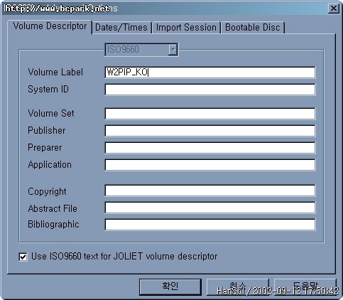Click the Copyright input field
Screen dimensions: 343x300
coord(209,191)
